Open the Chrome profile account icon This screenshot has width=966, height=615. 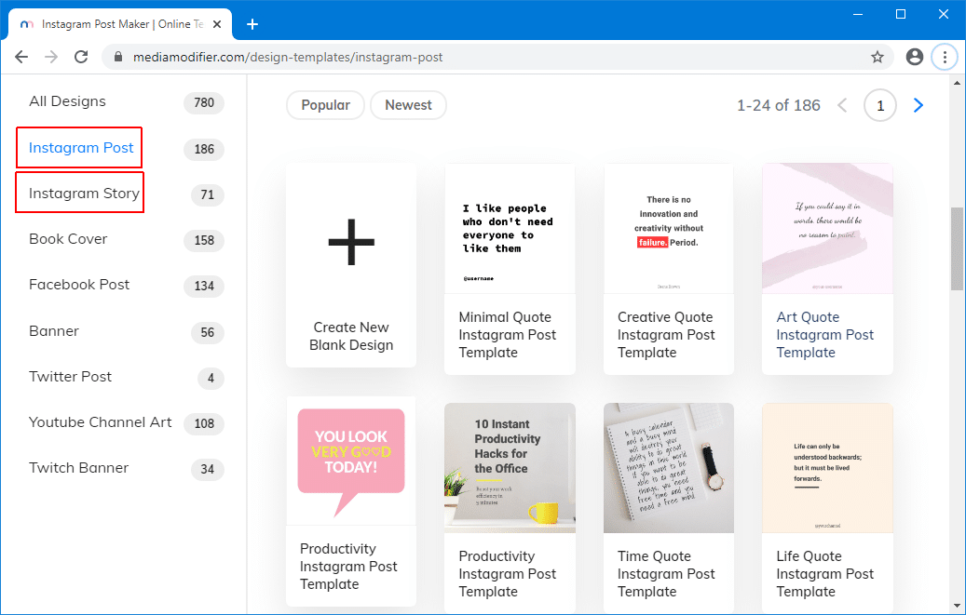(x=914, y=57)
